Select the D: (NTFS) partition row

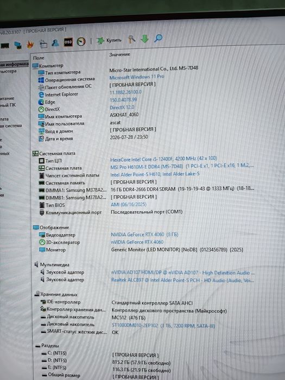[x=54, y=360]
